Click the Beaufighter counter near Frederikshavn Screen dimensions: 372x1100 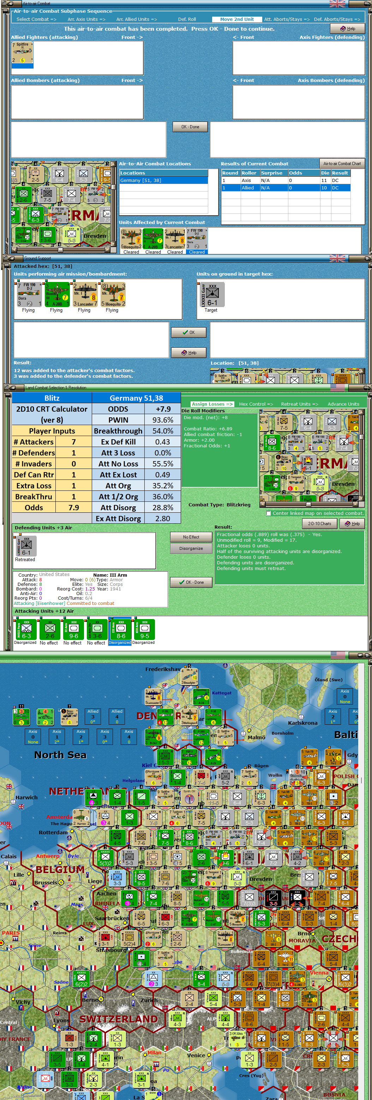click(189, 676)
